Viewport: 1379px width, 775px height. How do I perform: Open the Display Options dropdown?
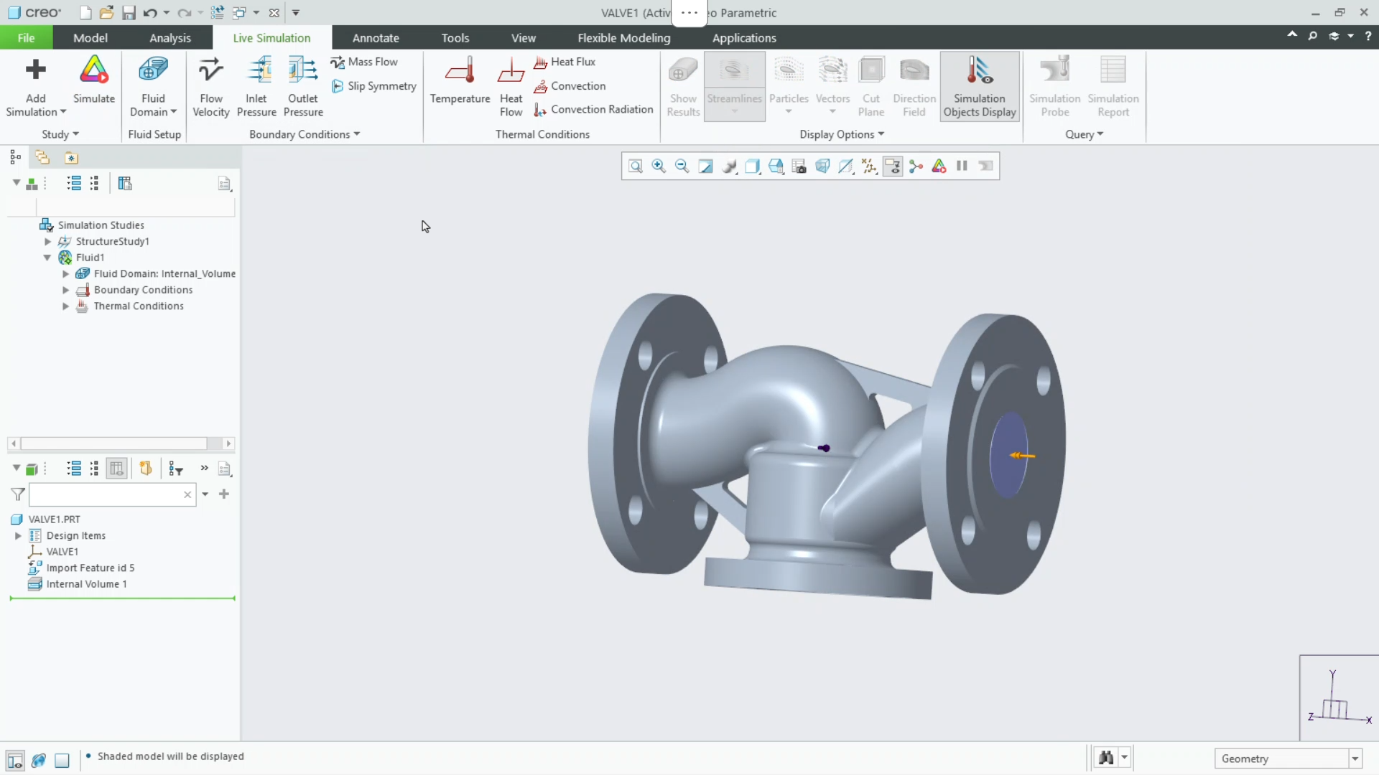[881, 134]
